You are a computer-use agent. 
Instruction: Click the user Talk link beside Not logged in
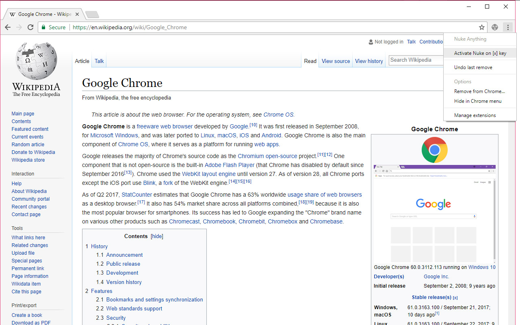[x=412, y=42]
